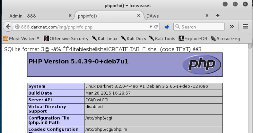Open the Kali Linux bookmark
The image size is (253, 133).
(x=105, y=38)
